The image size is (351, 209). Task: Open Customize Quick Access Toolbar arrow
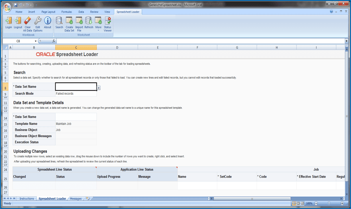point(36,5)
